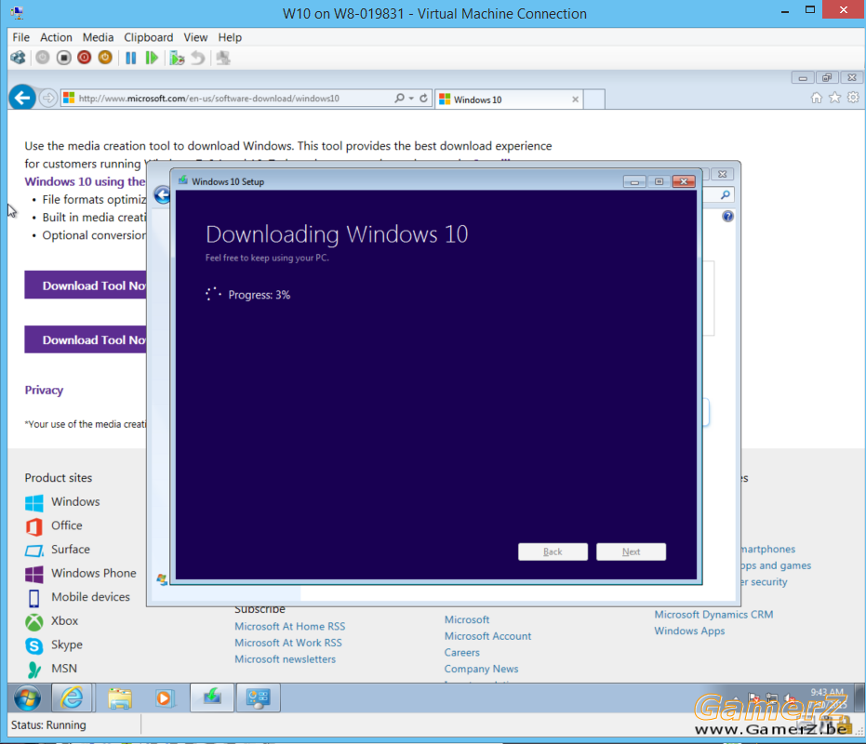Screen dimensions: 866x744
Task: Open the Windows Apps footer link
Action: click(690, 631)
